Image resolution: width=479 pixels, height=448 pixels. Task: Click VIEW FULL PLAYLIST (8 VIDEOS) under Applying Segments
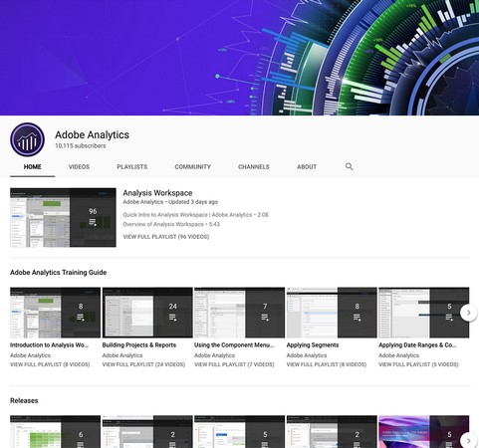[x=327, y=364]
